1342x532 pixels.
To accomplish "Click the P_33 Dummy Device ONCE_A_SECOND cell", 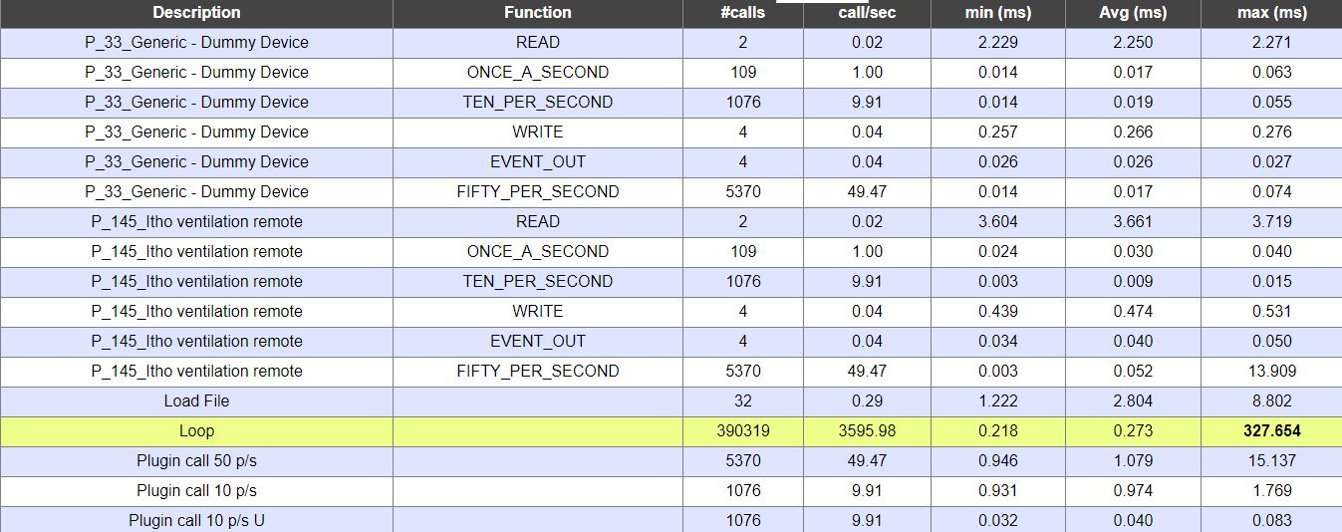I will coord(538,73).
